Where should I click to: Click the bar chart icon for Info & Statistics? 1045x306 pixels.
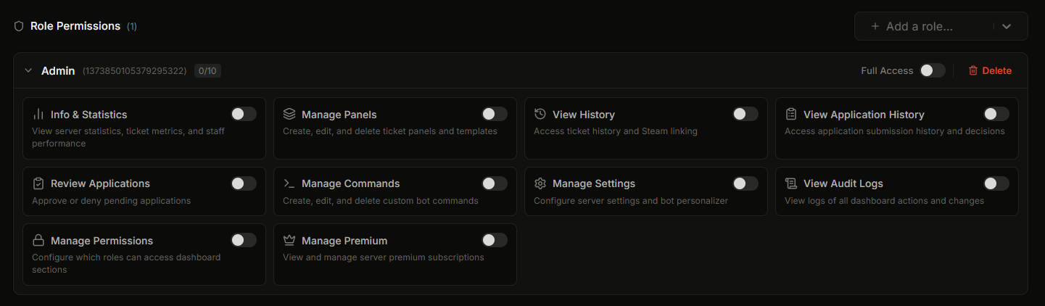pos(38,115)
